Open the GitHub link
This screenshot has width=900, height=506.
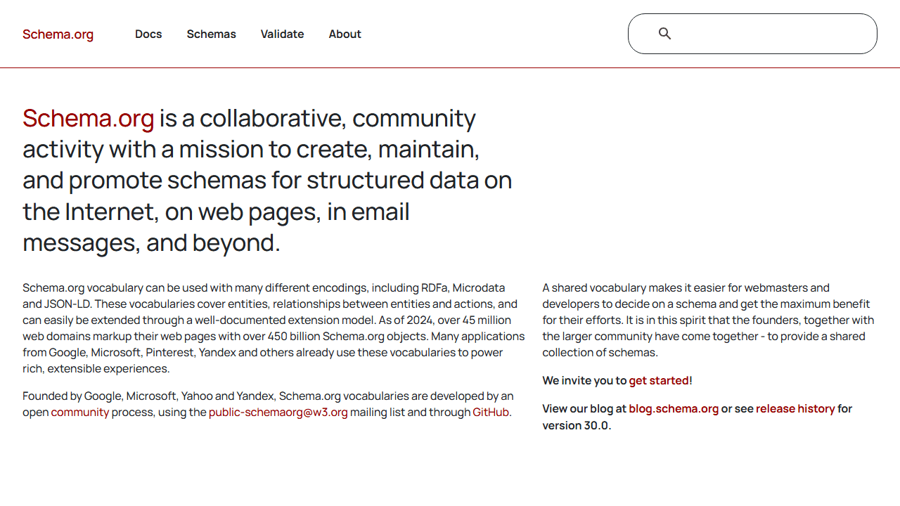[x=491, y=412]
